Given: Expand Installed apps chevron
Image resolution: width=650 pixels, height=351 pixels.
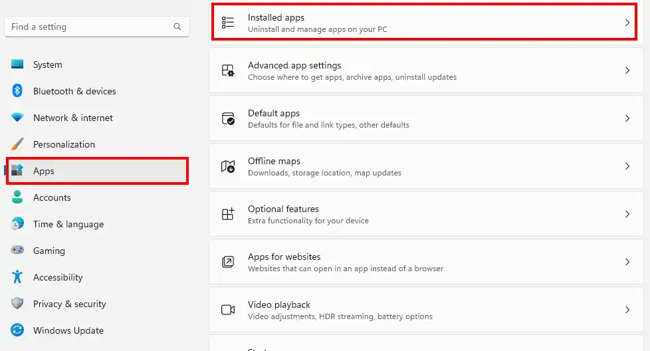Looking at the screenshot, I should tap(627, 23).
